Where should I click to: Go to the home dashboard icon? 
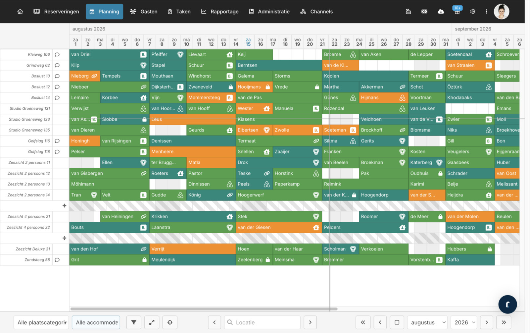20,12
